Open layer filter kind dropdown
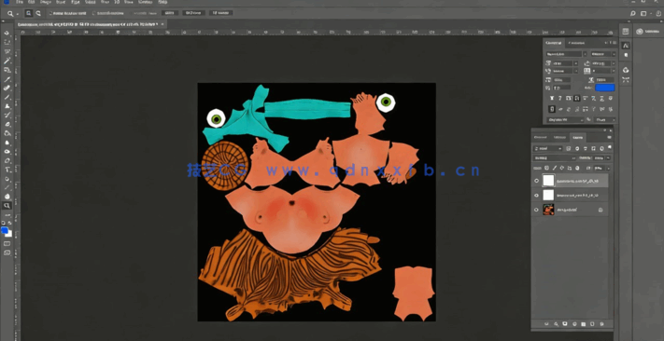 point(548,149)
